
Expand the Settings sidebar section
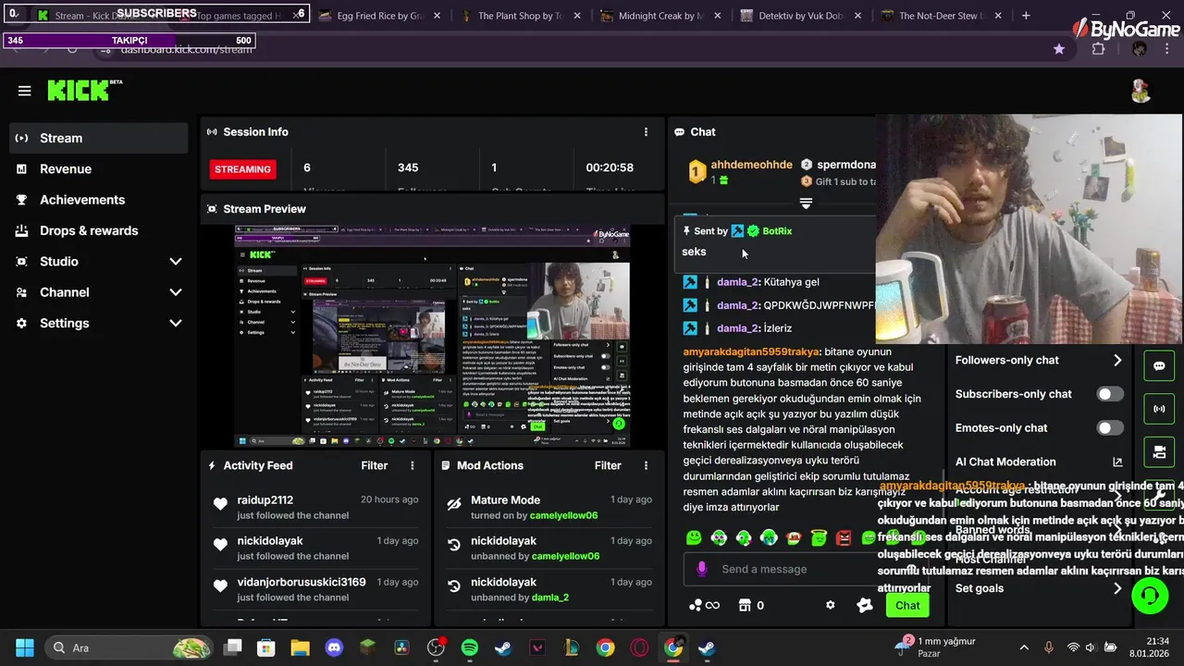click(x=176, y=323)
